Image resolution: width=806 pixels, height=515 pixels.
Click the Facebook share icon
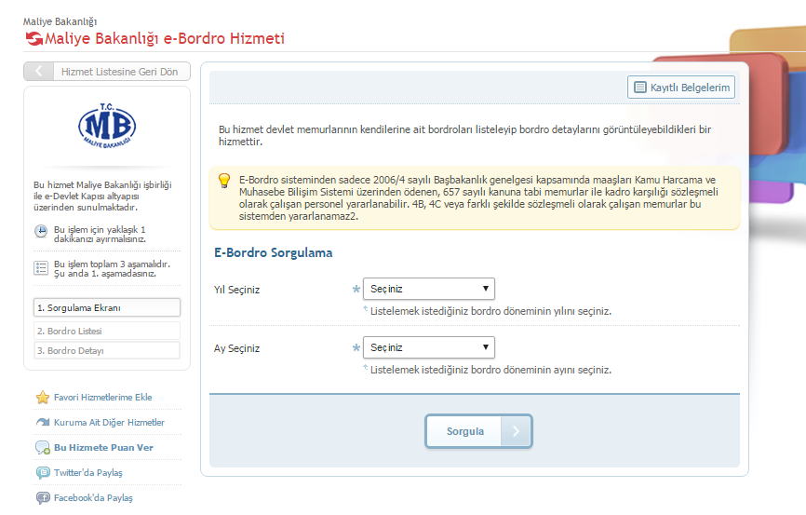click(x=43, y=498)
